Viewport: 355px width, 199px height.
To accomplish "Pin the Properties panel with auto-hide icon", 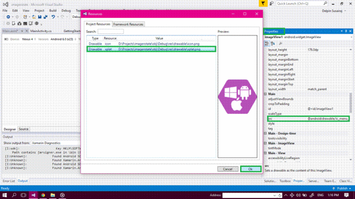I will pyautogui.click(x=346, y=31).
